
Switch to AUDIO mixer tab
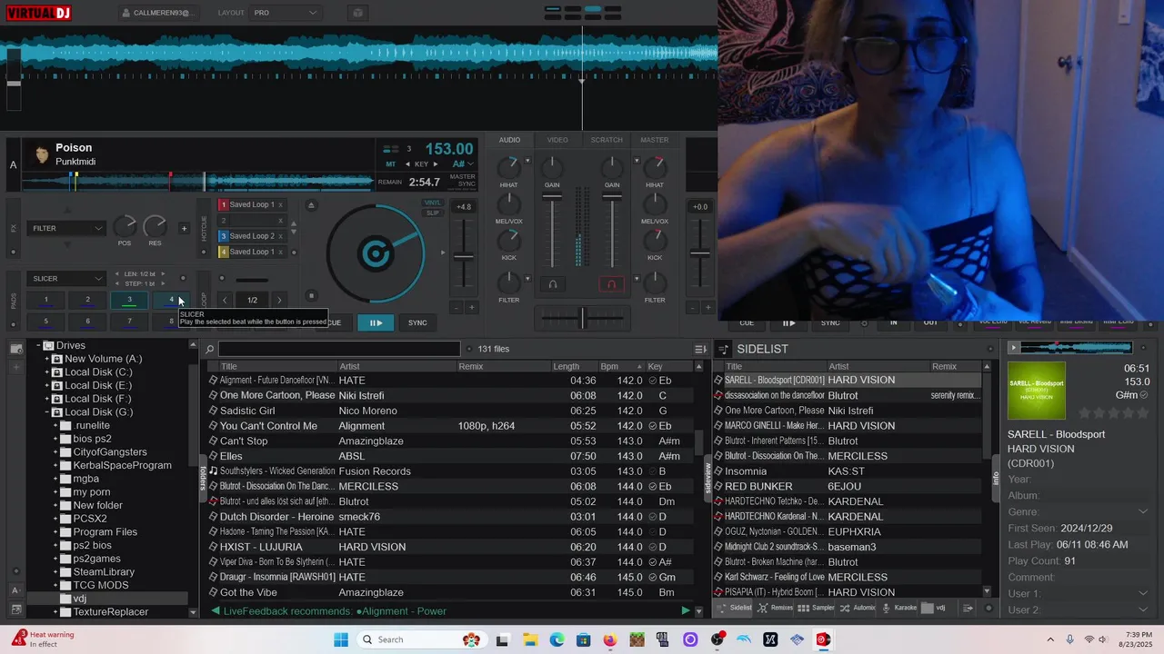coord(509,140)
